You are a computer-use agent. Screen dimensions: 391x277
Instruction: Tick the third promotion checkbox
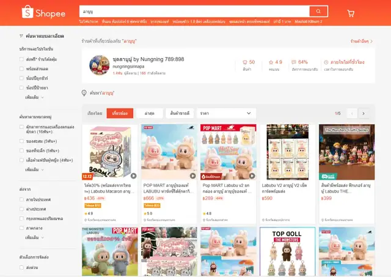tap(22, 78)
